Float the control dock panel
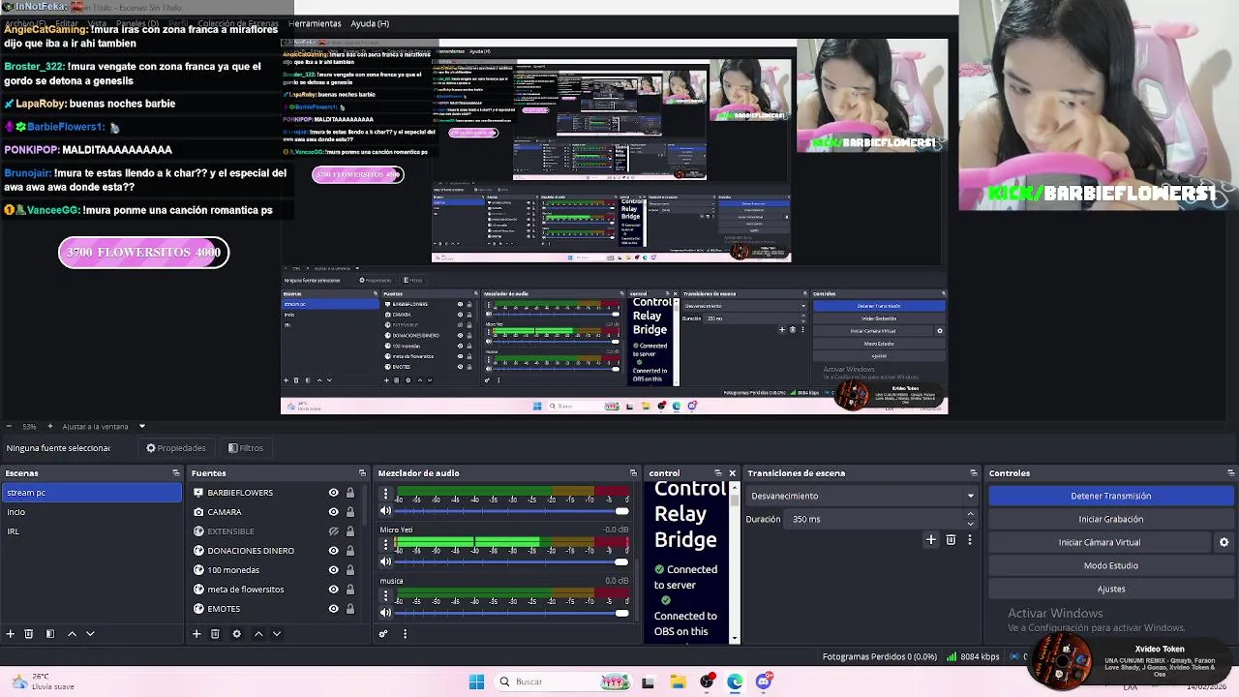Screen dimensions: 1239x697 [718, 473]
